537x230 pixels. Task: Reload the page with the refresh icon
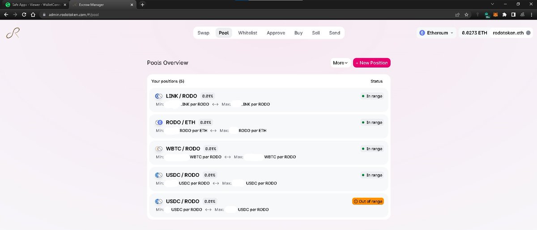[x=24, y=14]
